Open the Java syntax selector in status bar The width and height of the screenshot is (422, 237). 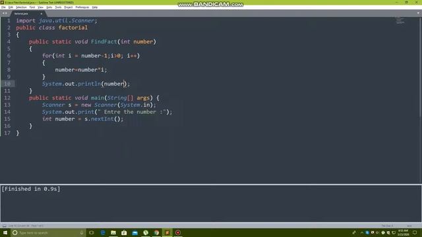pos(409,226)
